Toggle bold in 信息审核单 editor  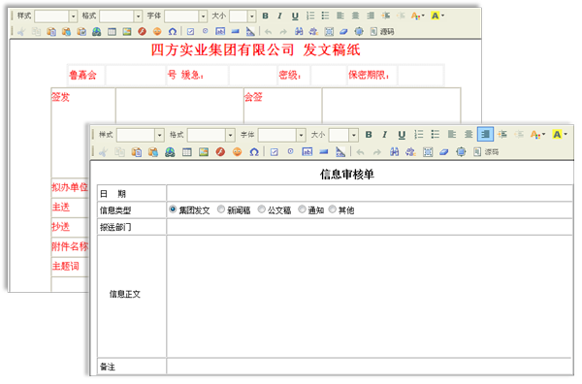(369, 135)
